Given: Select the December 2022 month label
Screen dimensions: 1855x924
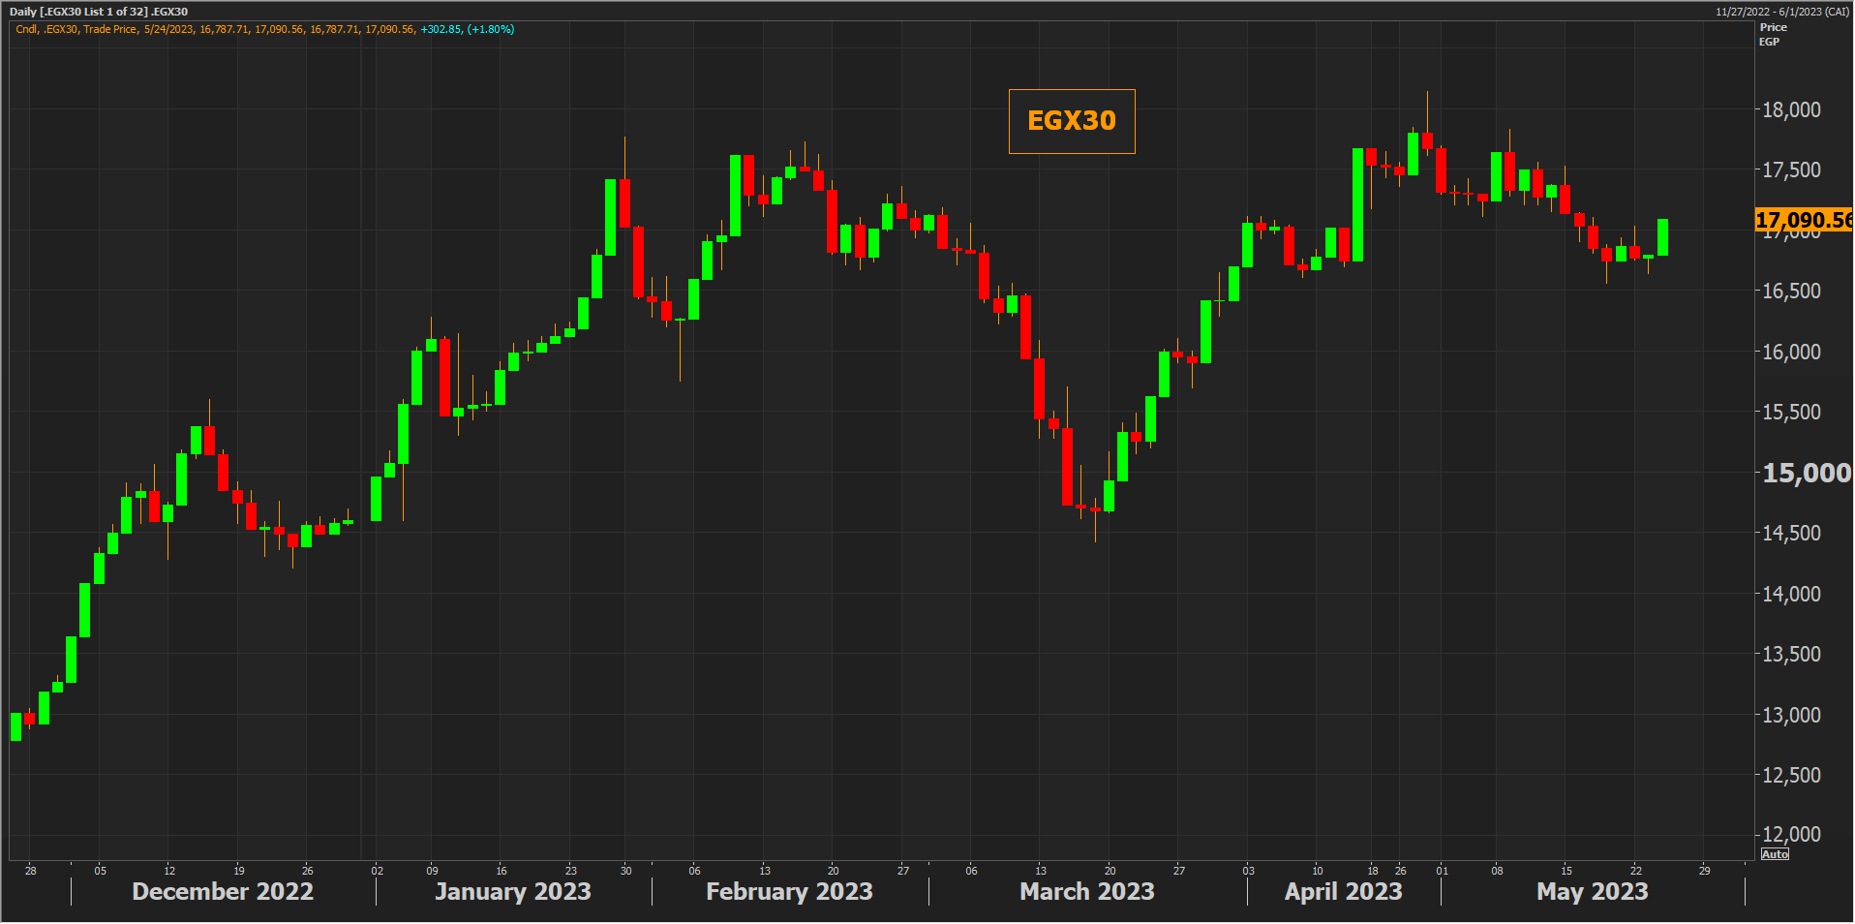Looking at the screenshot, I should (223, 891).
